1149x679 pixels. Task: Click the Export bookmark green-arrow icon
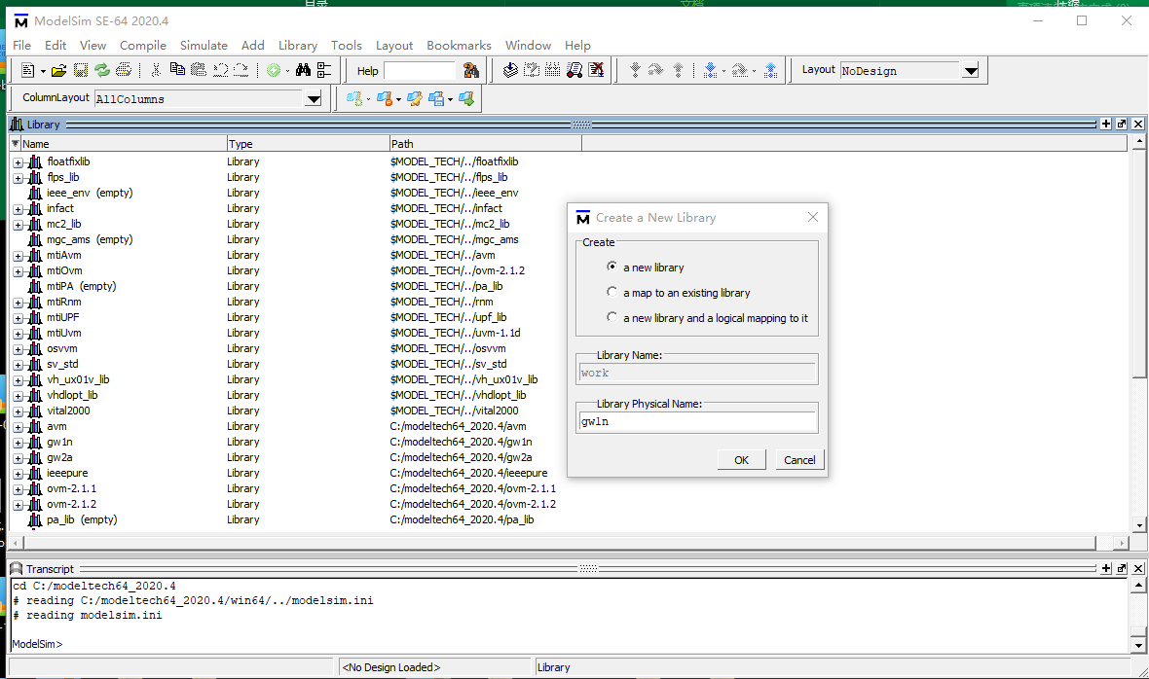tap(466, 99)
